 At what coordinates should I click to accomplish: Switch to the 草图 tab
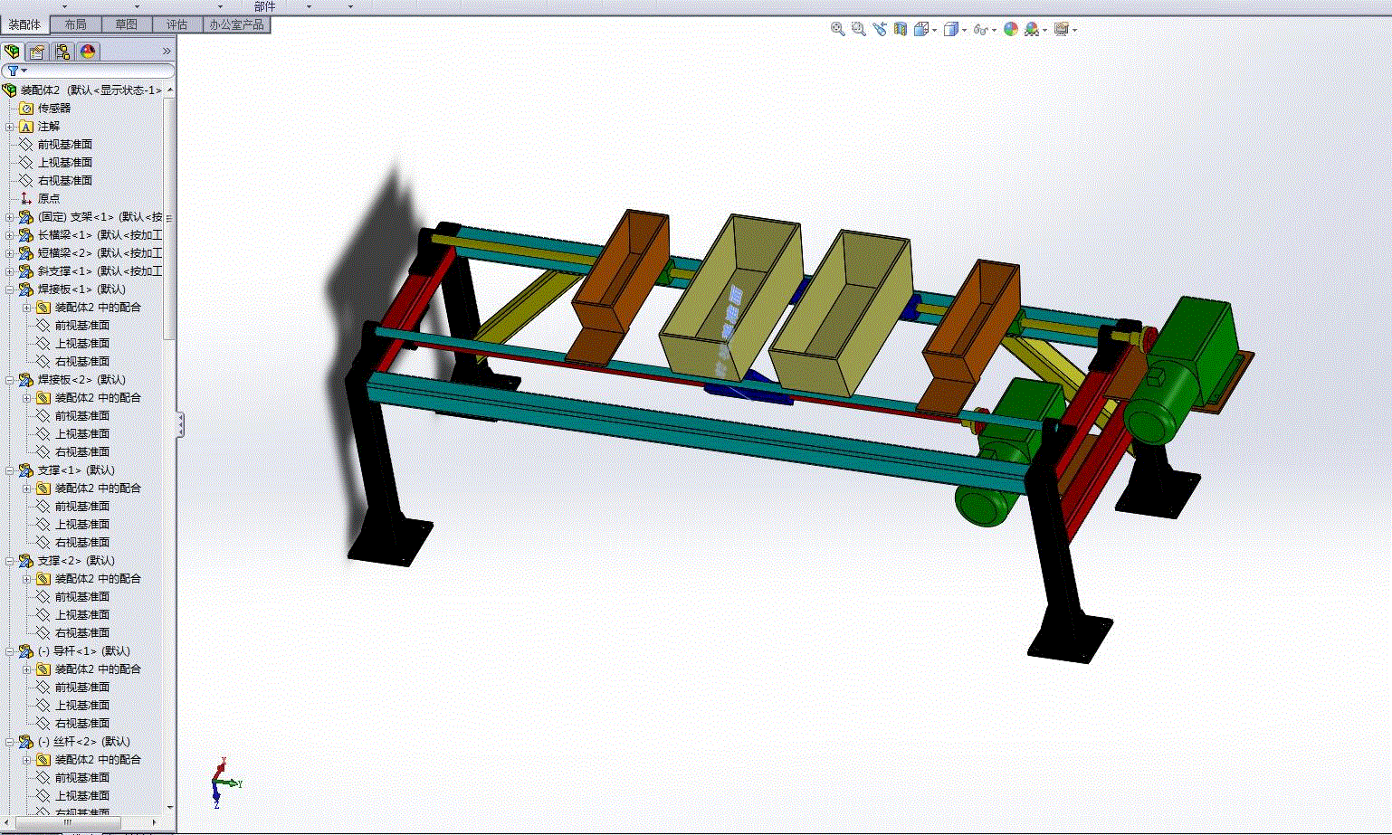click(127, 24)
